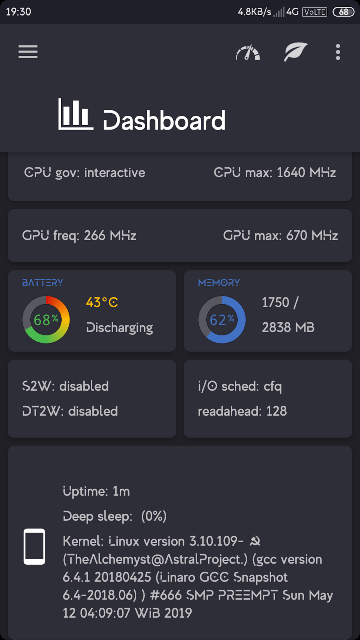Tap the VoLTE status icon
This screenshot has height=640, width=360.
315,12
